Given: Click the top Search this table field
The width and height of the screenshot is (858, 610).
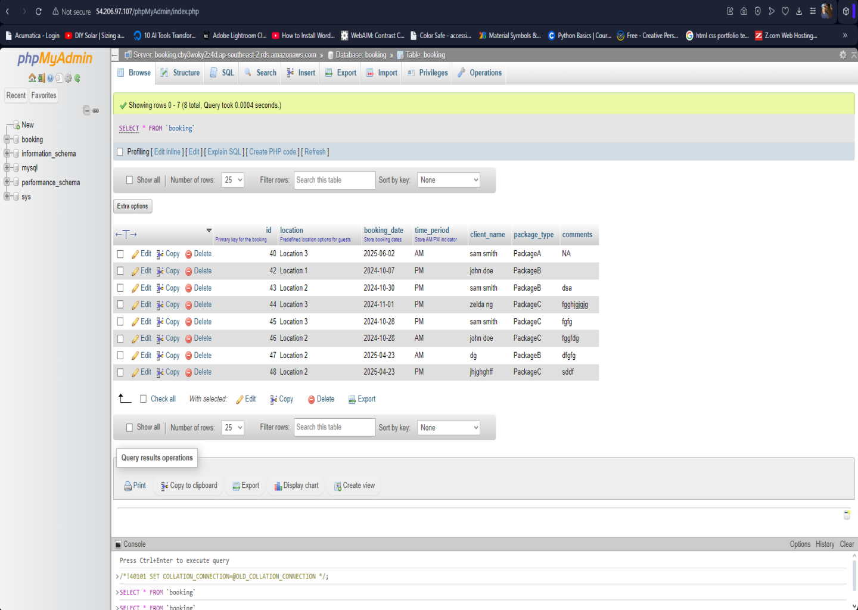Looking at the screenshot, I should point(334,180).
